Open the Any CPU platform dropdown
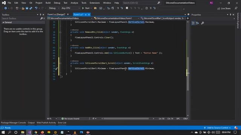 (x=70, y=8)
